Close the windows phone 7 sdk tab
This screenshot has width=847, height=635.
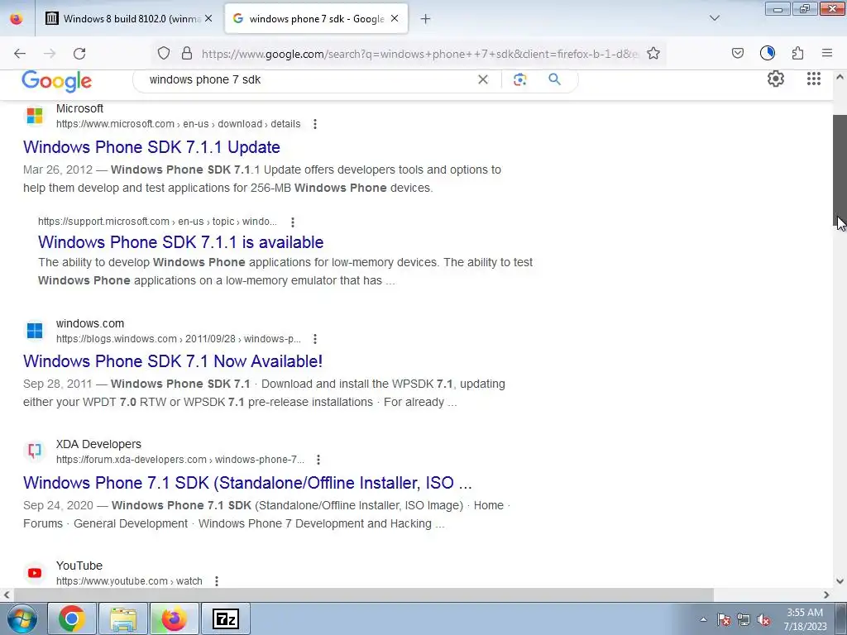395,19
